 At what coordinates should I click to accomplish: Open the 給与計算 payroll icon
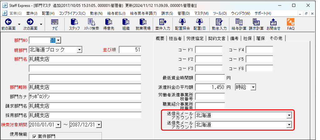(239, 22)
